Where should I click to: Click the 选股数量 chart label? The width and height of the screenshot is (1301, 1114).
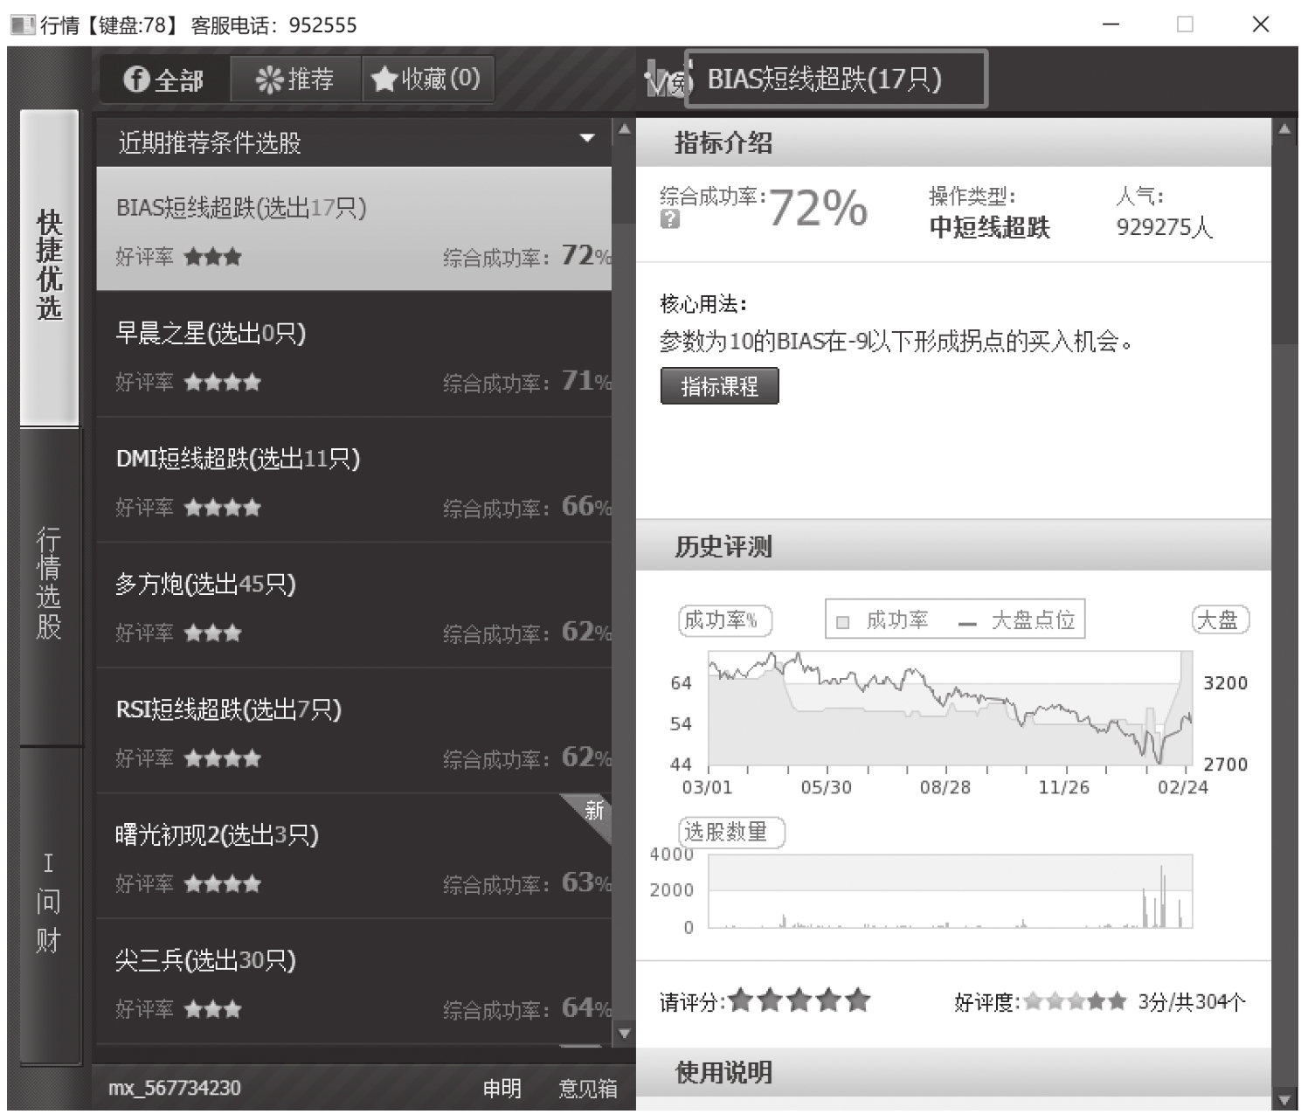[x=731, y=832]
